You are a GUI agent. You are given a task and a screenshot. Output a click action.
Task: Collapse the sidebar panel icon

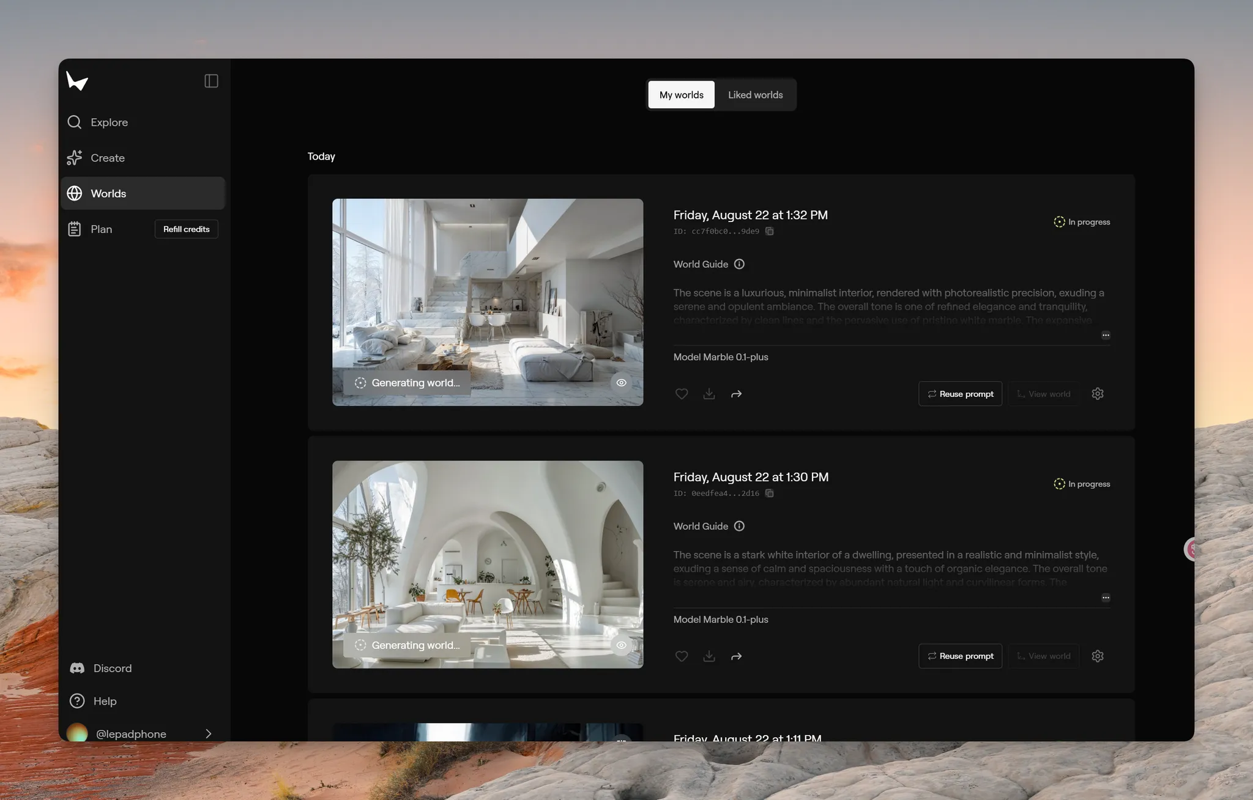(x=211, y=81)
